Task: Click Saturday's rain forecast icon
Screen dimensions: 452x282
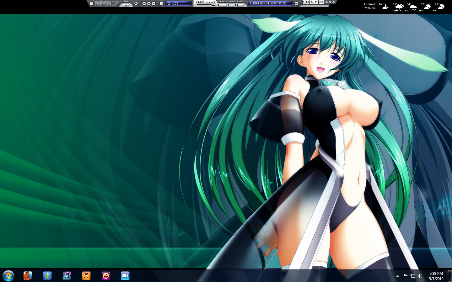Action: click(413, 7)
